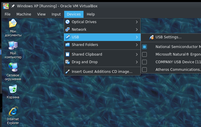Image resolution: width=201 pixels, height=127 pixels.
Task: Expand USB submenu arrow
Action: [137, 37]
